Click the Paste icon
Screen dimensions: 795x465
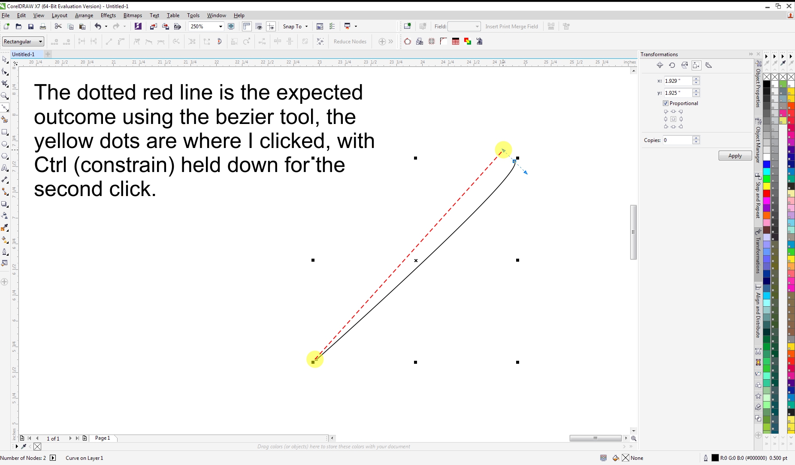[82, 27]
